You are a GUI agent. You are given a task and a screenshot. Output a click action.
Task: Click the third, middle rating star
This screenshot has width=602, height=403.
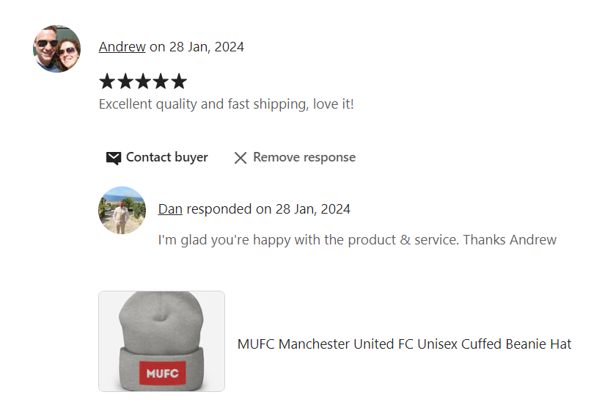click(143, 81)
